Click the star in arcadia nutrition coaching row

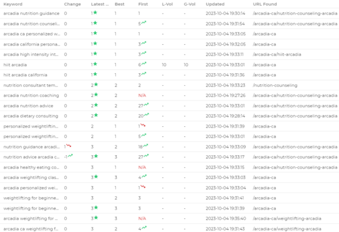(95, 95)
